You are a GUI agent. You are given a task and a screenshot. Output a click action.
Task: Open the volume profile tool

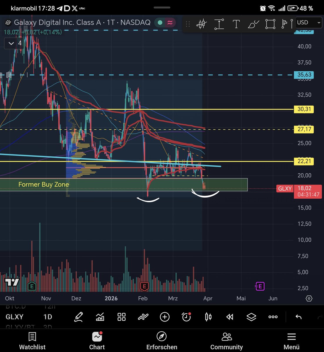coord(287,24)
